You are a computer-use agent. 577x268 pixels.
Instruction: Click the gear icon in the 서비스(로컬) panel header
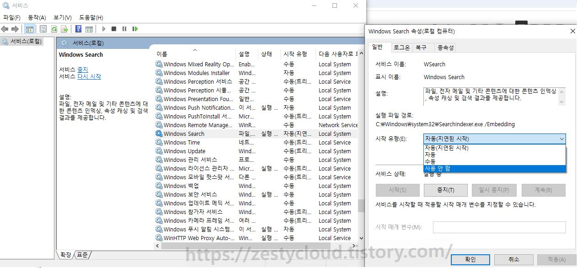click(x=65, y=43)
